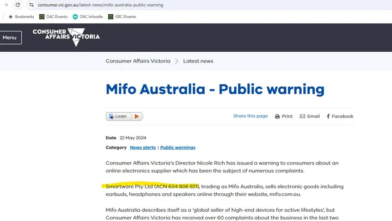Image resolution: width=392 pixels, height=221 pixels.
Task: Expand the site Menu button
Action: click(x=10, y=38)
